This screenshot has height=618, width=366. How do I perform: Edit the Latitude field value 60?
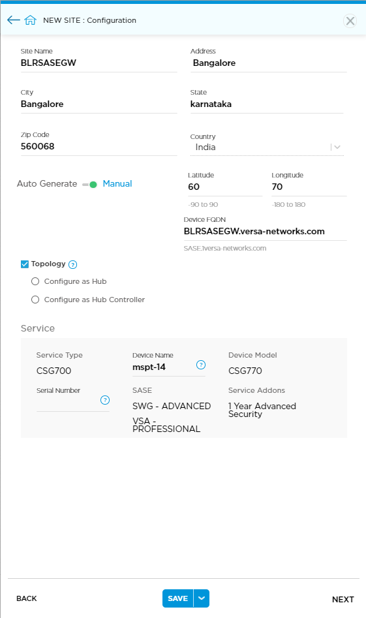pyautogui.click(x=225, y=187)
